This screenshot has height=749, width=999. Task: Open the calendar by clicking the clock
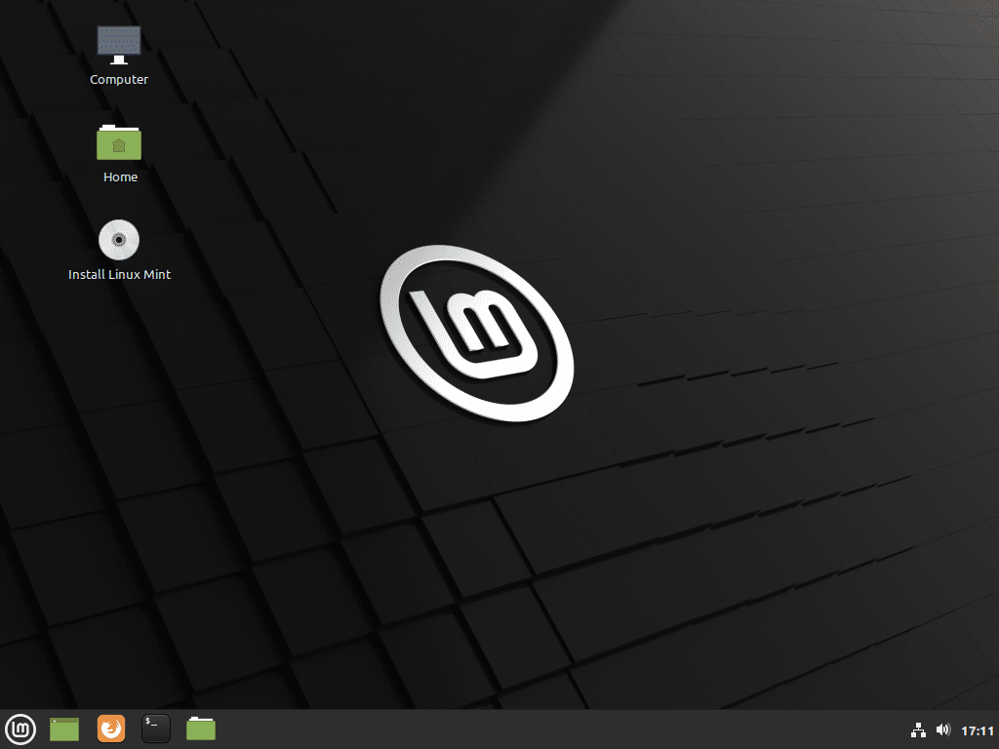click(x=976, y=729)
